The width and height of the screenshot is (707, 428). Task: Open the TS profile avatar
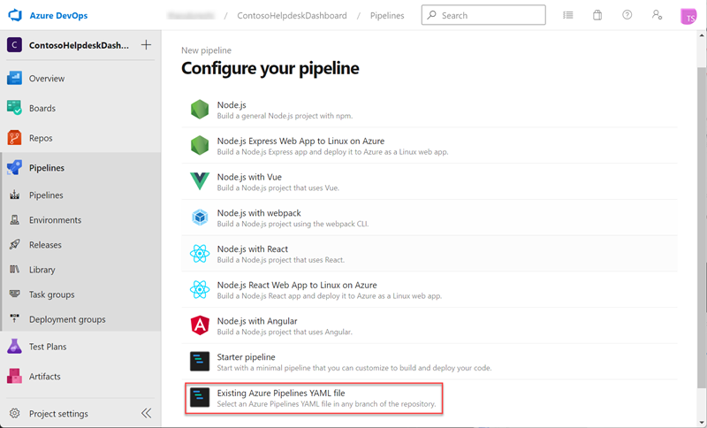coord(688,16)
